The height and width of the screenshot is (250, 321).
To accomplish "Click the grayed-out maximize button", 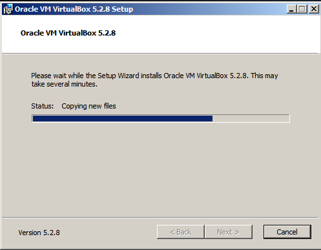I will point(302,9).
